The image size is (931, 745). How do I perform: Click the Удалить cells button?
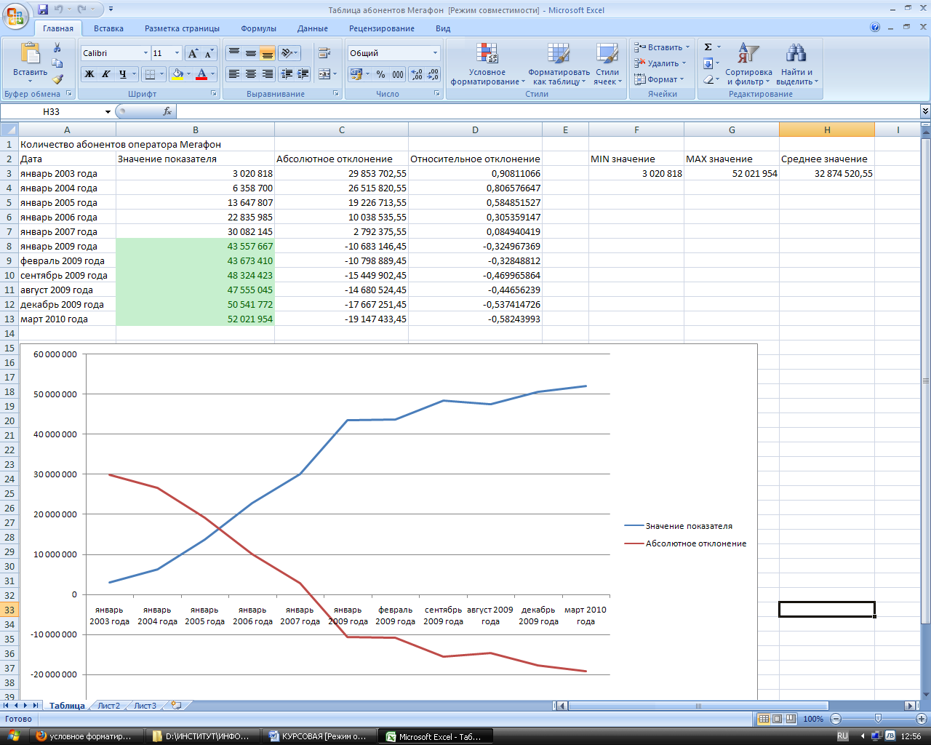[660, 63]
